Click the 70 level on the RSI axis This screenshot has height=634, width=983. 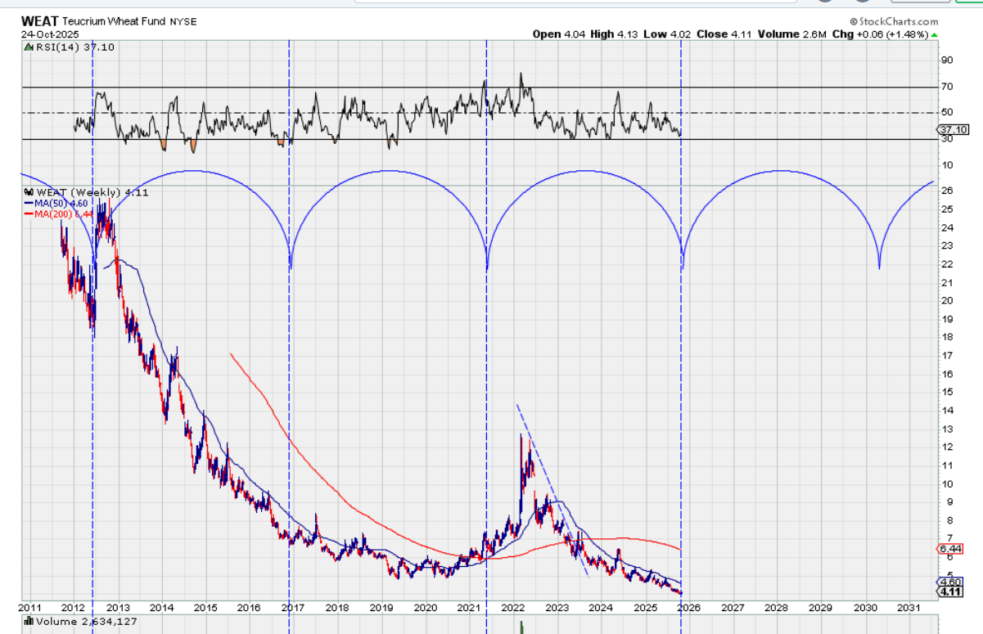point(947,86)
